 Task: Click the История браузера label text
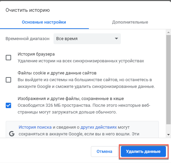(x=36, y=54)
